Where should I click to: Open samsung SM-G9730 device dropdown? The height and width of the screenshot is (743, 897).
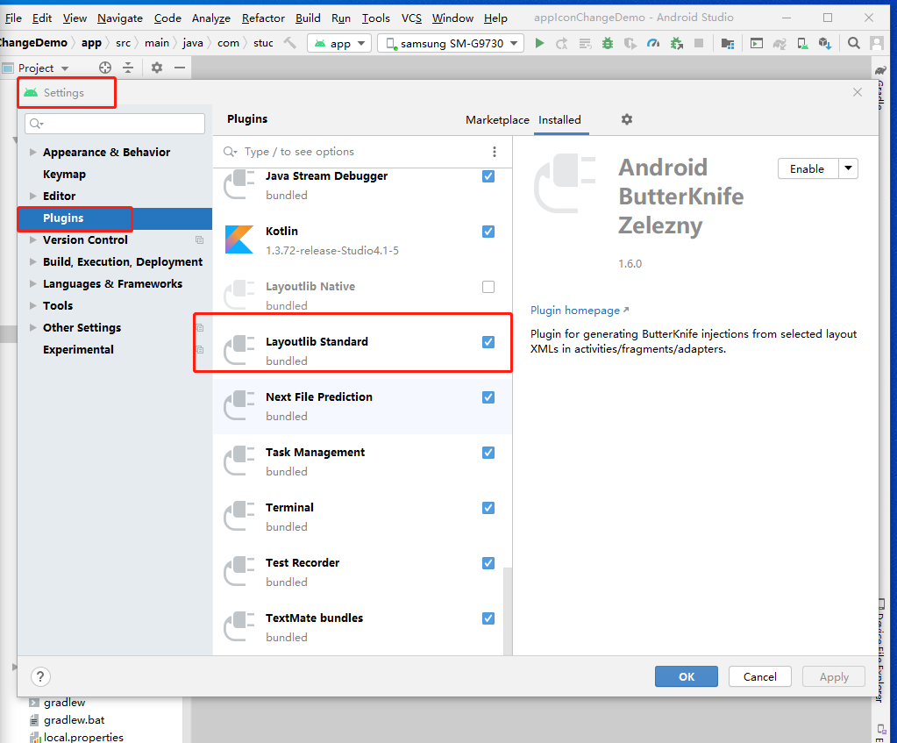click(451, 43)
